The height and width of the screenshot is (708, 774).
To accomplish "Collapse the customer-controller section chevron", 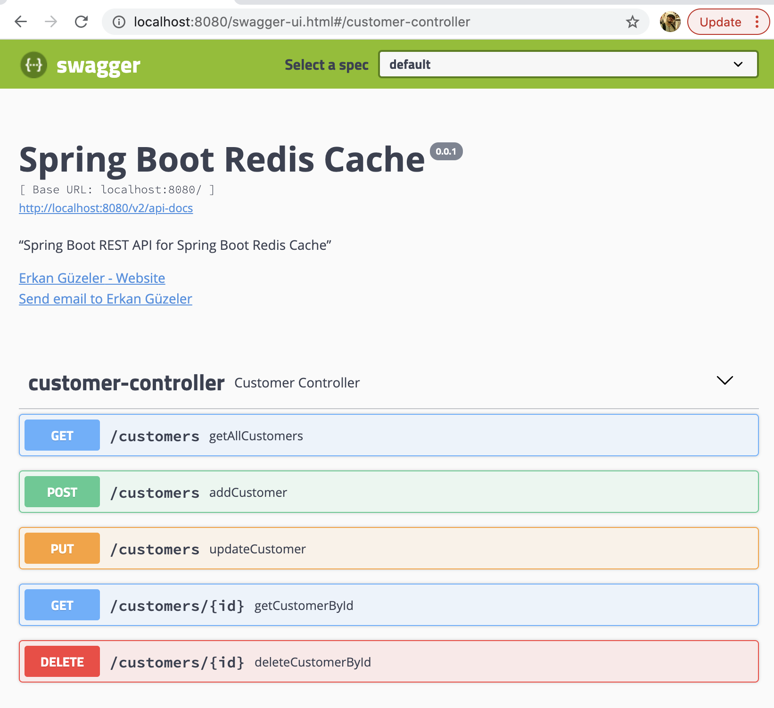I will coord(725,380).
